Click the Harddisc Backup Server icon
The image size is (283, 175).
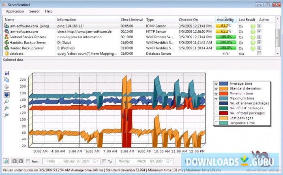[6, 42]
